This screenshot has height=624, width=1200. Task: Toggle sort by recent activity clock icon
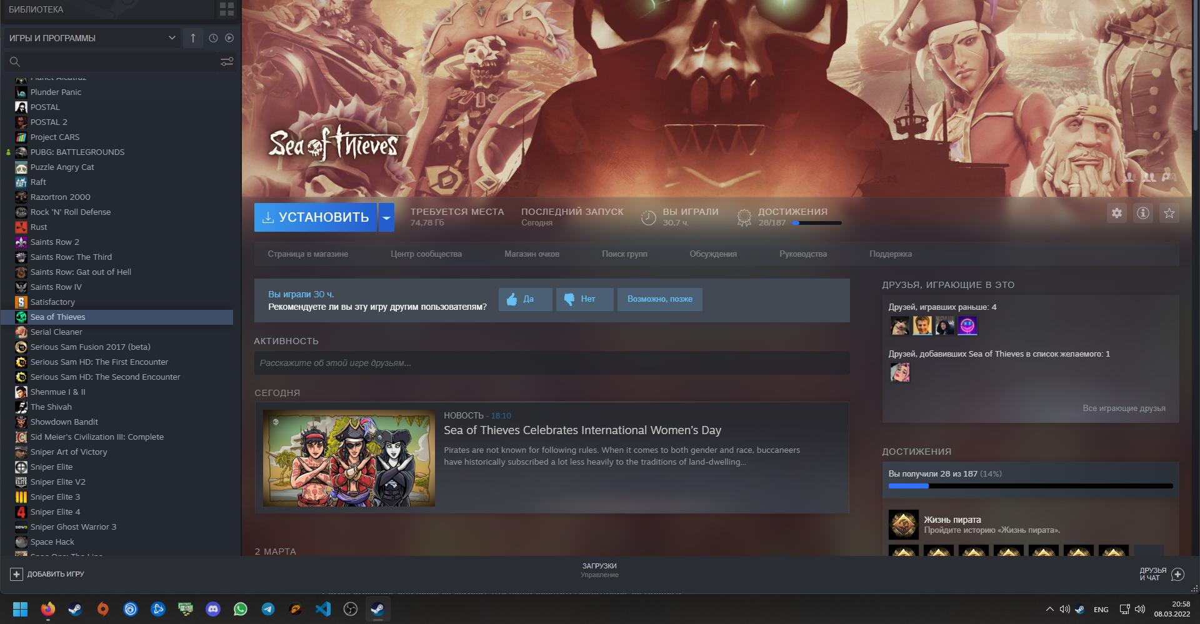pyautogui.click(x=213, y=38)
